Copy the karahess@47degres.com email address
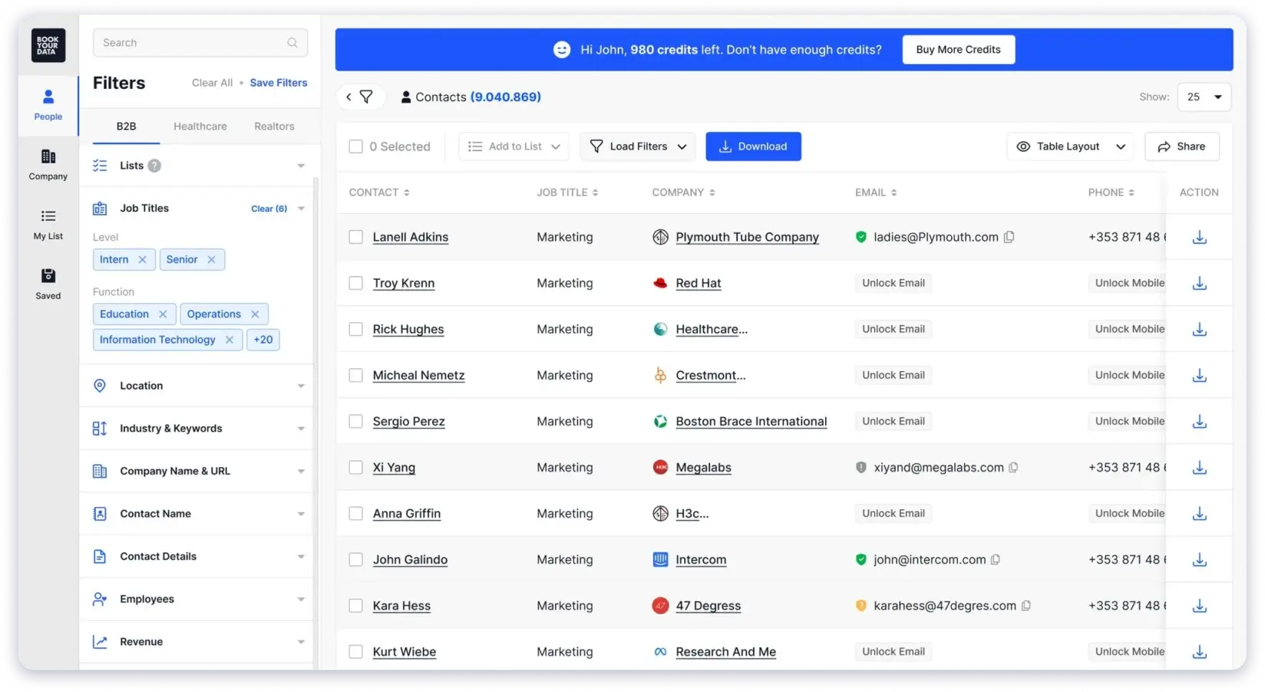Screen dimensions: 1265x692 click(x=1026, y=605)
